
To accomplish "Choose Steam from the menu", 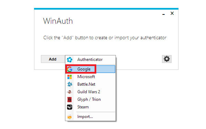I will pyautogui.click(x=90, y=107).
